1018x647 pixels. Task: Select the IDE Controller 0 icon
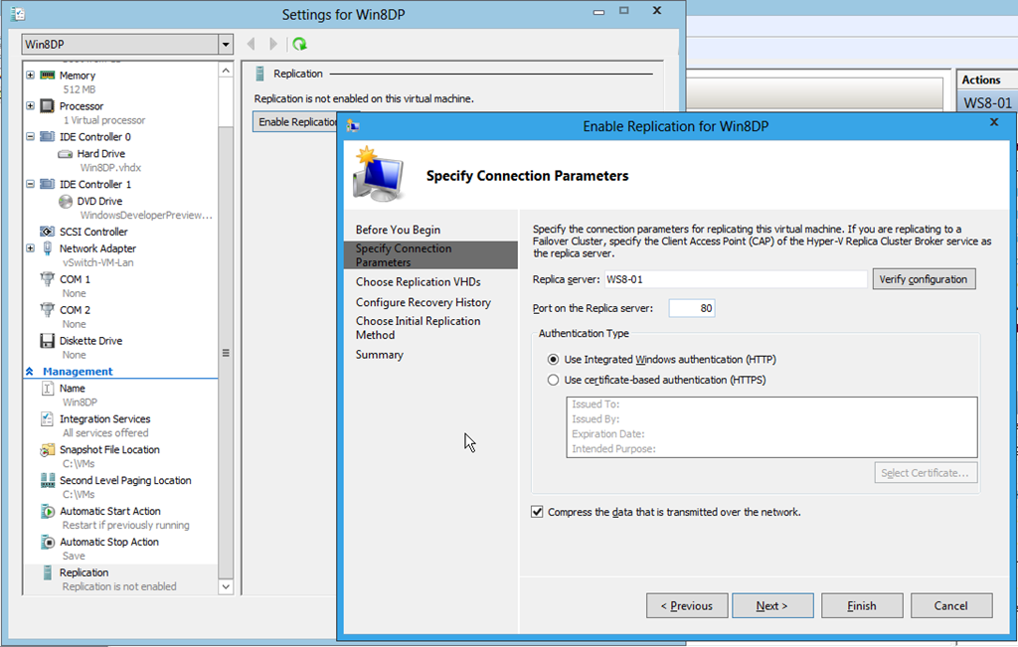48,136
